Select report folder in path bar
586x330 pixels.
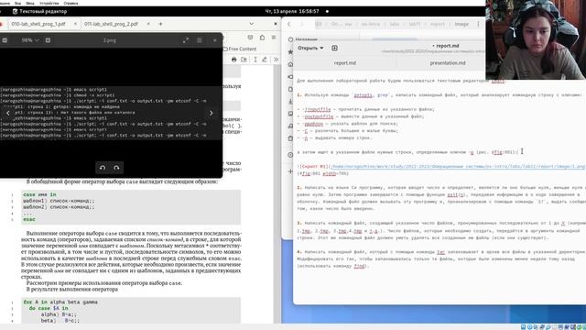[438, 25]
